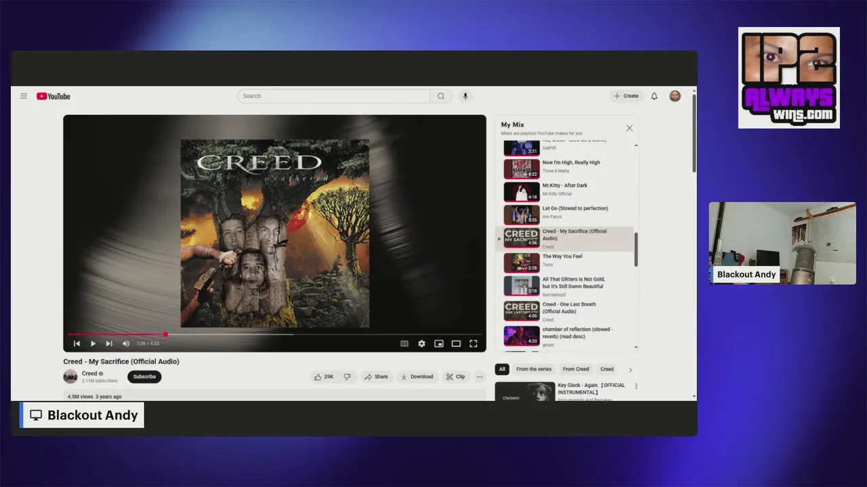
Task: Dislike the video
Action: pyautogui.click(x=347, y=377)
